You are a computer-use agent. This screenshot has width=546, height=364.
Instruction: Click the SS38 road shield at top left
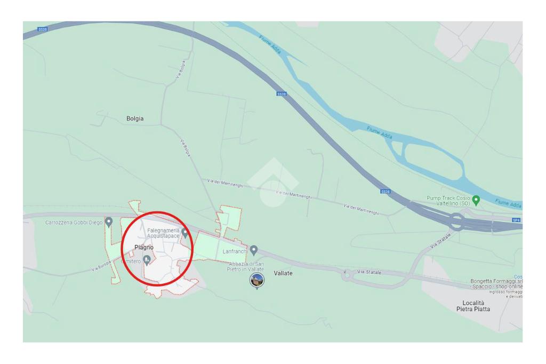click(43, 30)
